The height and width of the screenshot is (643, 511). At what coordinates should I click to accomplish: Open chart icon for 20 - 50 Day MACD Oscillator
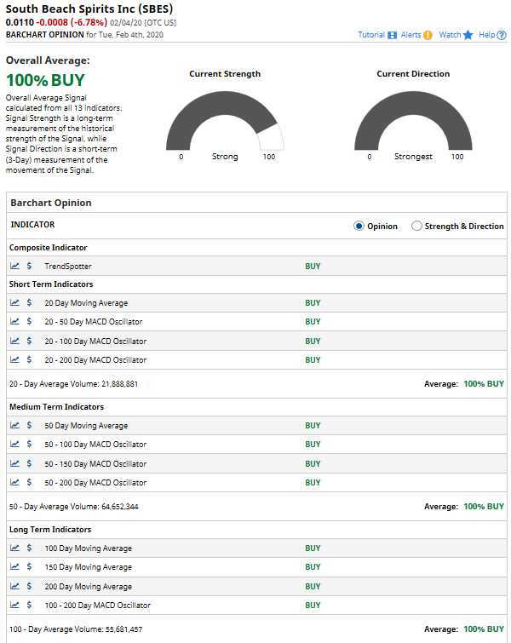coord(14,321)
